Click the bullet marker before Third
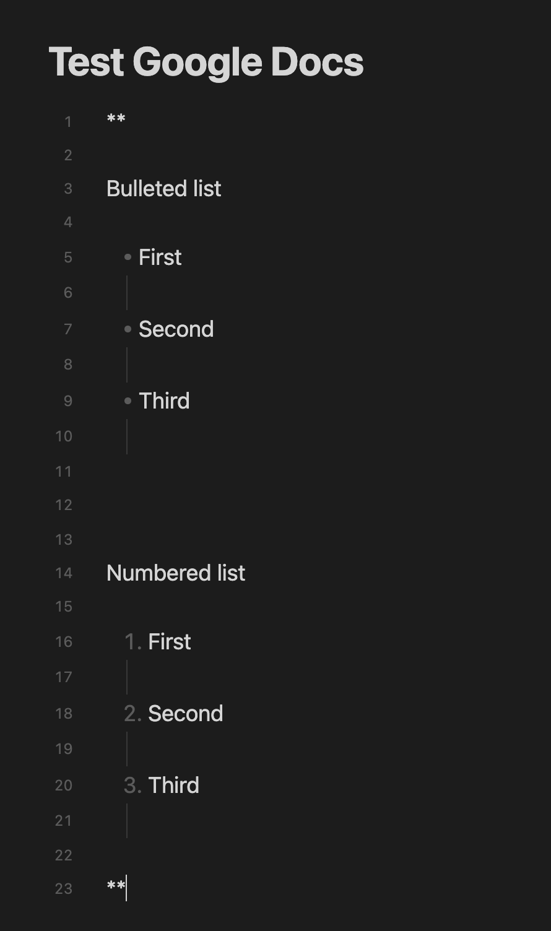The width and height of the screenshot is (551, 931). 128,401
